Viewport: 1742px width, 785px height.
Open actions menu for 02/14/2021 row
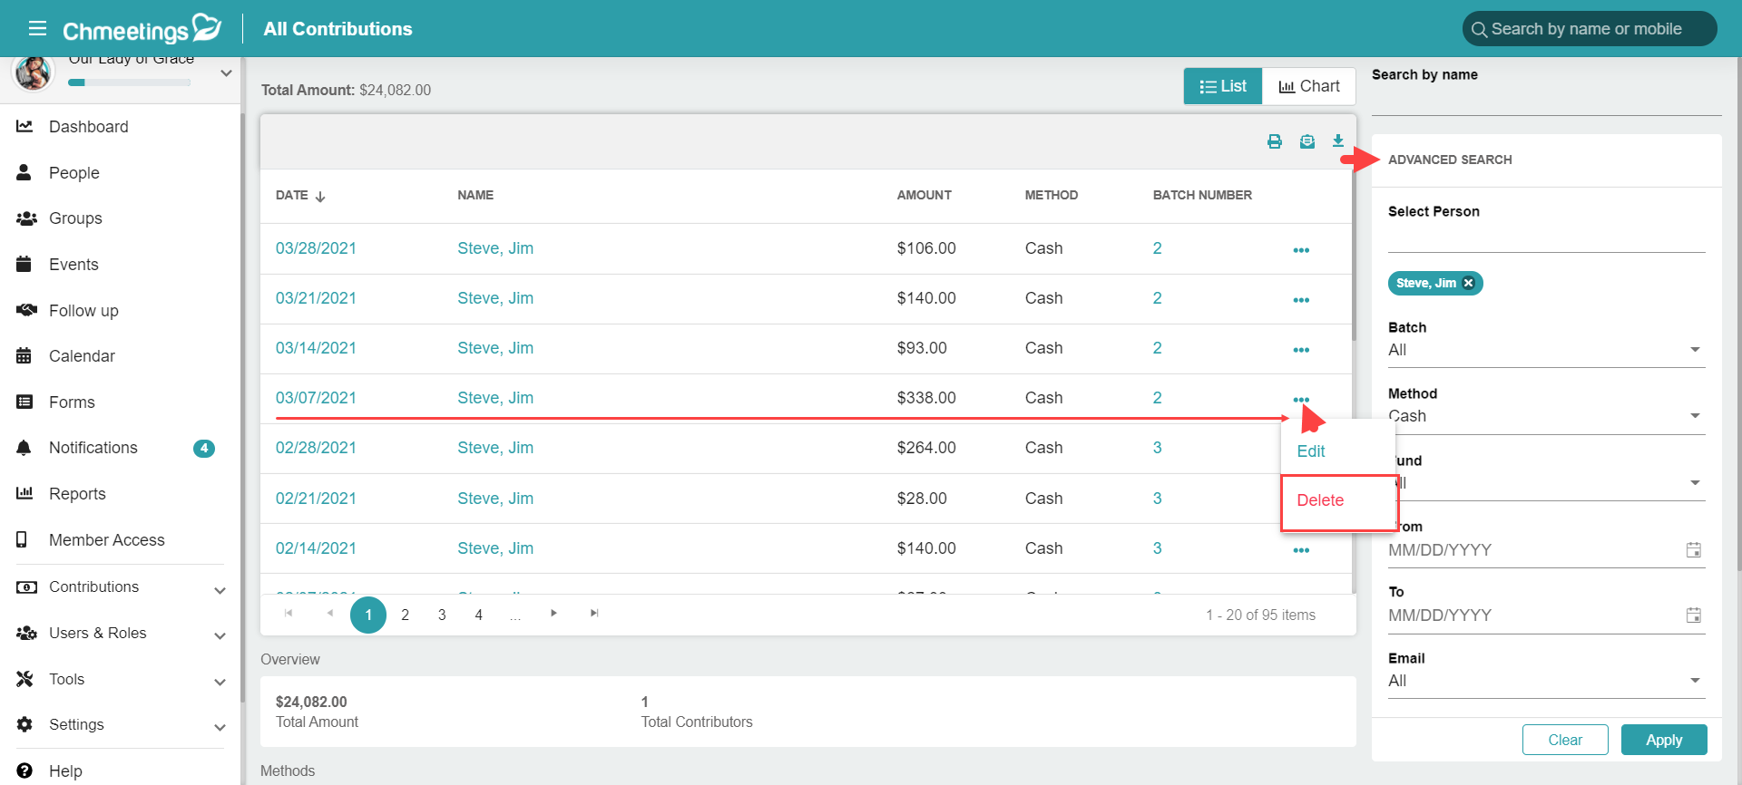coord(1301,550)
